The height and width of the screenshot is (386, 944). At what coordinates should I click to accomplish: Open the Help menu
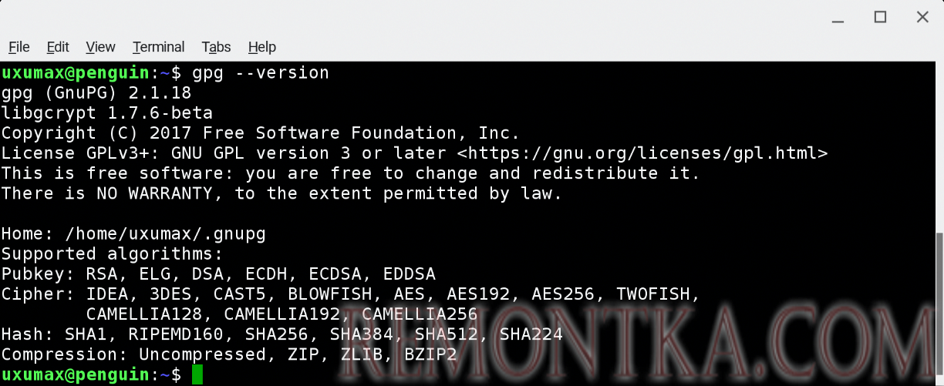click(262, 47)
